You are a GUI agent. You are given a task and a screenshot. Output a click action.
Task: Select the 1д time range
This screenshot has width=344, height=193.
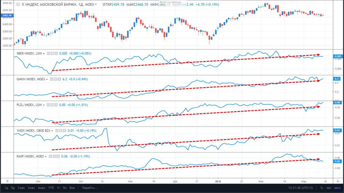coord(6,188)
